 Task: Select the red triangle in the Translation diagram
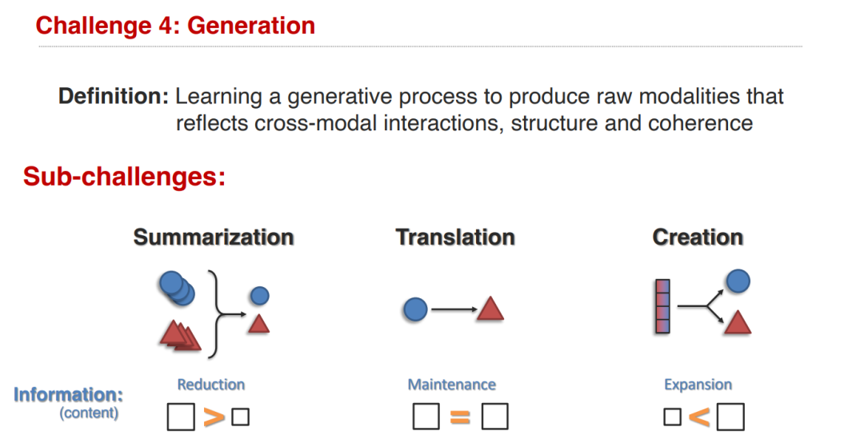[x=490, y=309]
